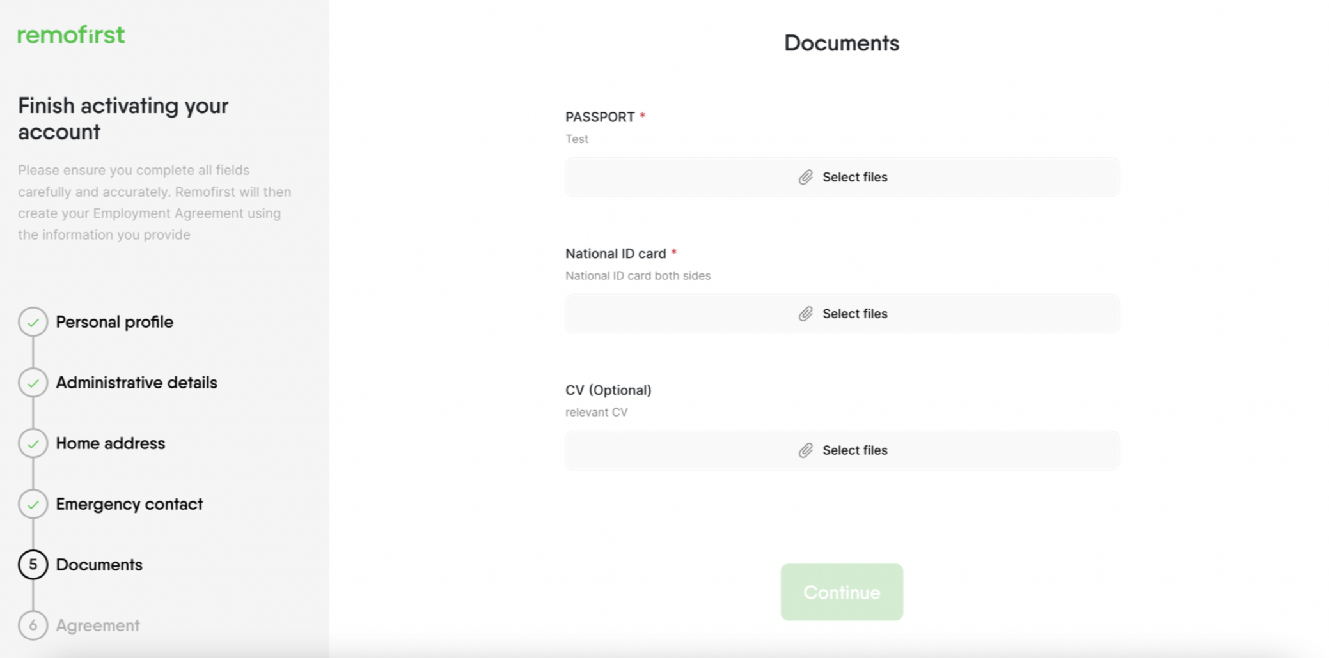
Task: Select the Documents step label
Action: pyautogui.click(x=99, y=565)
